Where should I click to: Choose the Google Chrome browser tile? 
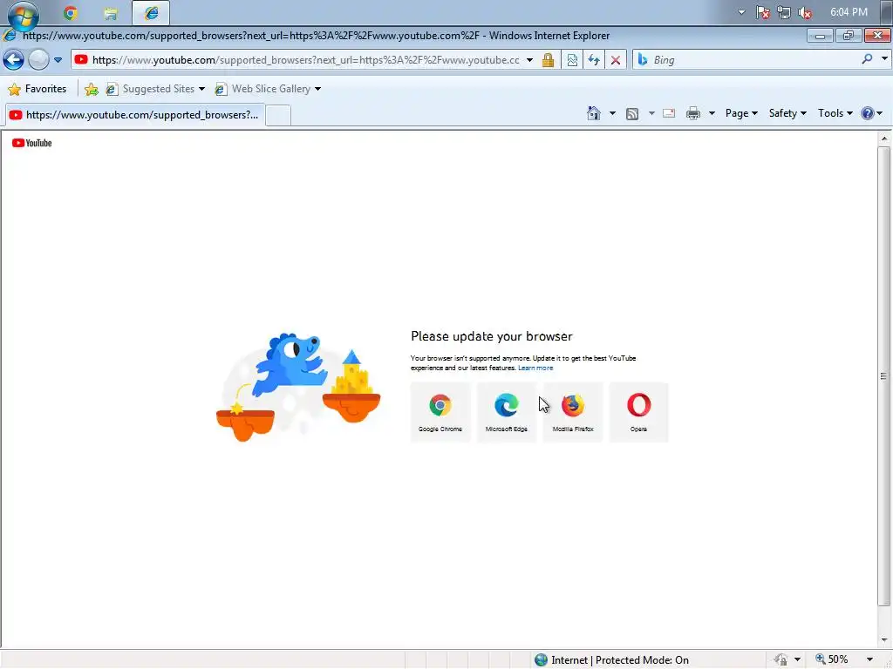[440, 412]
